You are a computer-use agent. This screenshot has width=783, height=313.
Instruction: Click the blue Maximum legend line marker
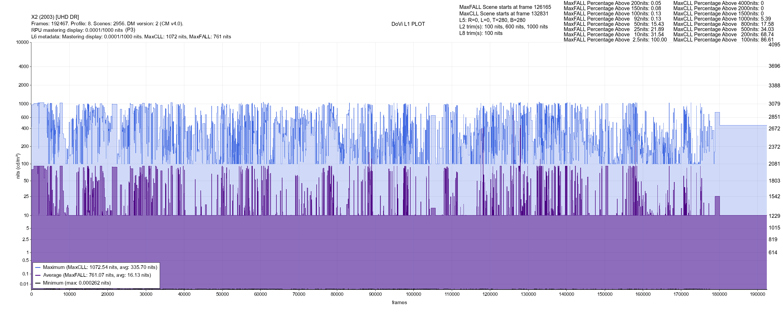(38, 267)
